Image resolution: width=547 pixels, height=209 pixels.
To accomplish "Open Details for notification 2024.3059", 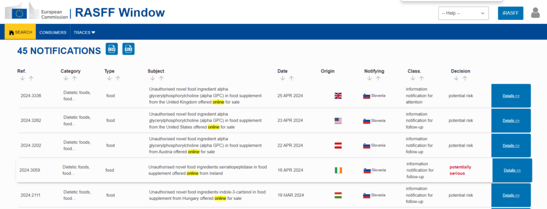I will [x=512, y=170].
